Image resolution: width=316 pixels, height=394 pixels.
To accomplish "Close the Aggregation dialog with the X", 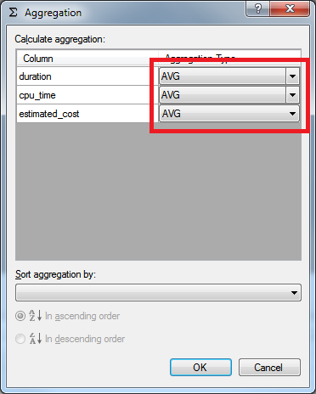I will click(x=290, y=9).
